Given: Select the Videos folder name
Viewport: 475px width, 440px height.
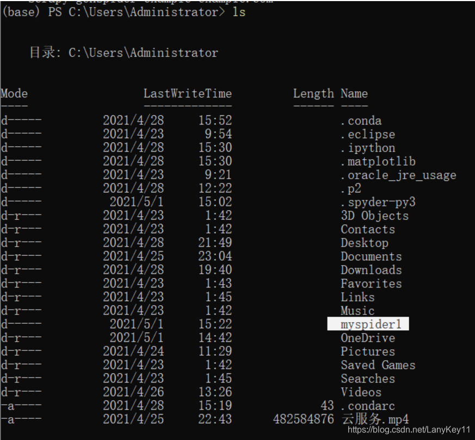Looking at the screenshot, I should [361, 392].
